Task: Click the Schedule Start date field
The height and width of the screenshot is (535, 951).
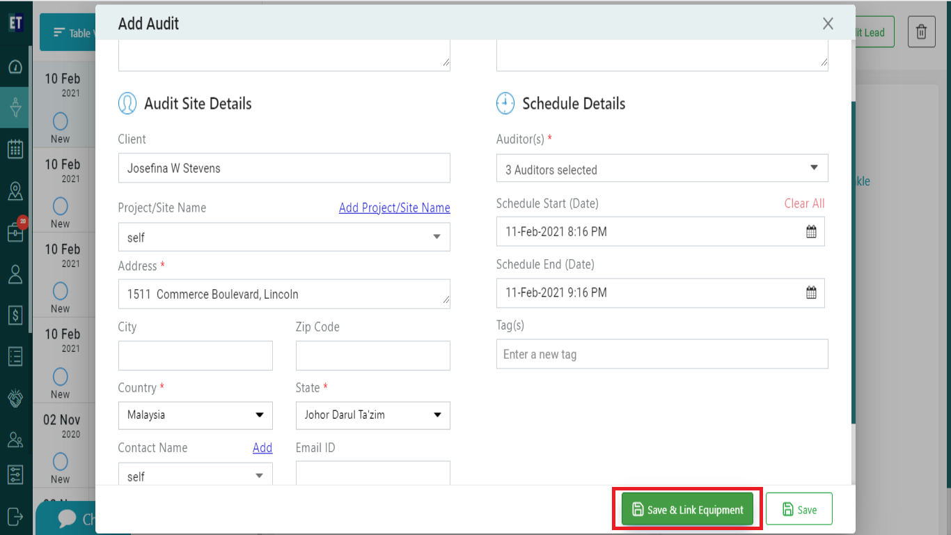Action: coord(660,231)
